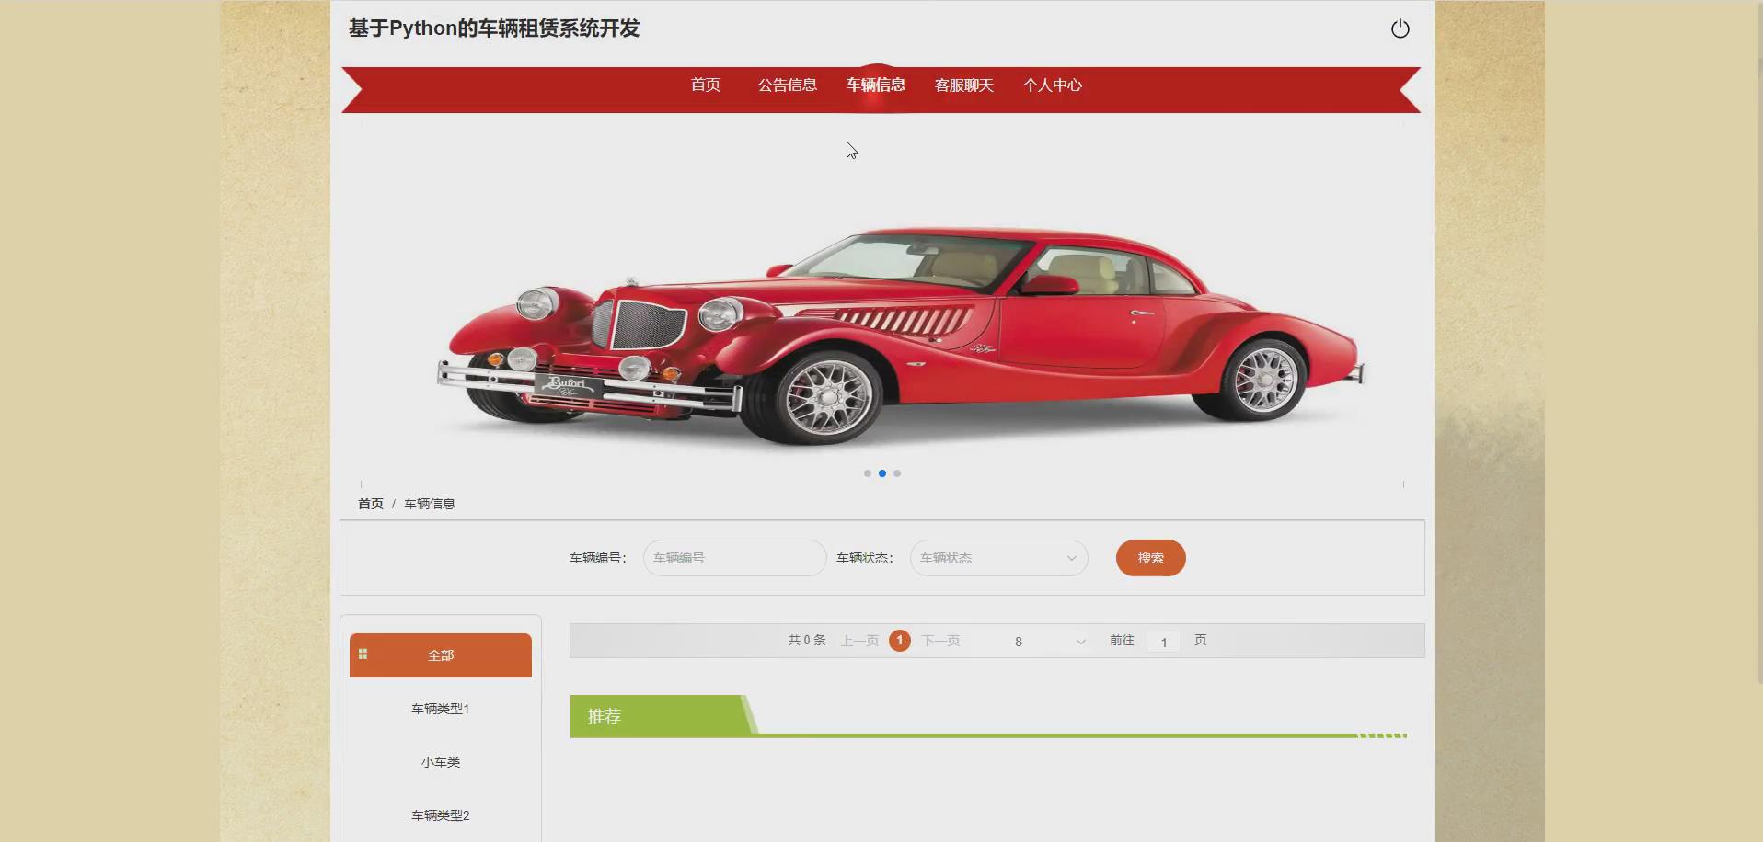Click the 车辆信息 breadcrumb text
Screen dimensions: 1763x842
click(x=429, y=504)
